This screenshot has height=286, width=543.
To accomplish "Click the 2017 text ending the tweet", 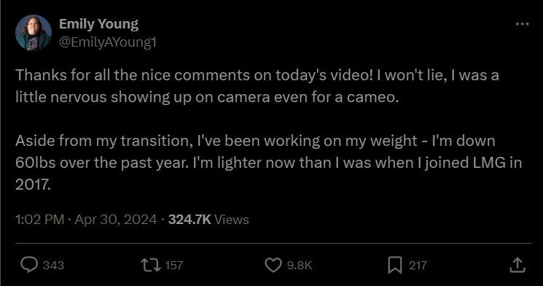I will (33, 185).
